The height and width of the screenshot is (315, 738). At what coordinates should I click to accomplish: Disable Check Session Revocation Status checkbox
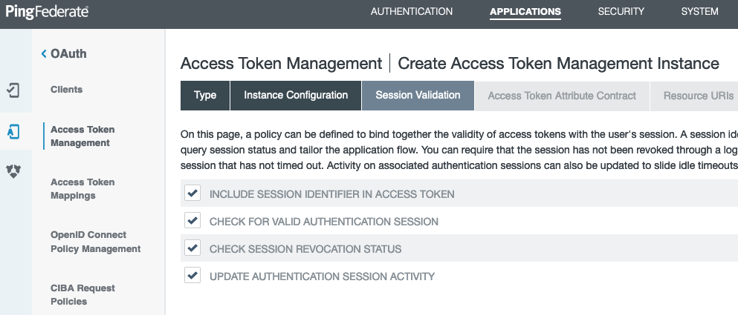coord(192,248)
